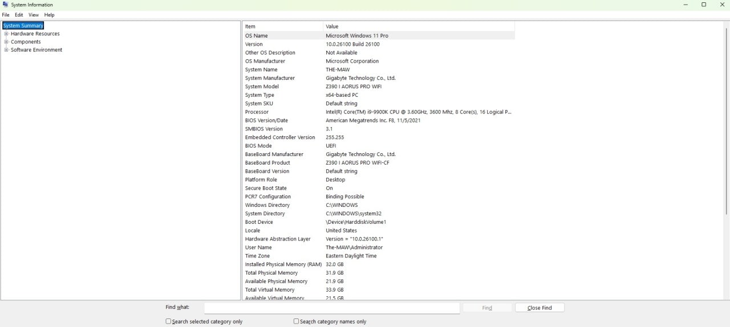Select the PCR7 Configuration row
Screen dimensions: 730x327
(x=379, y=197)
